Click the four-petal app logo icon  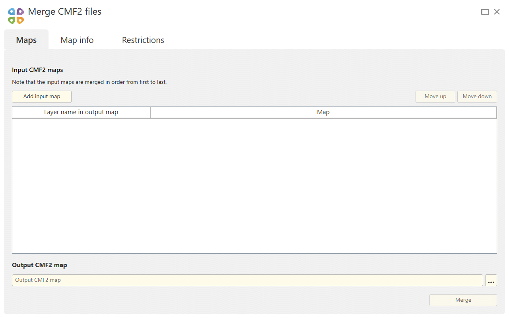click(16, 16)
